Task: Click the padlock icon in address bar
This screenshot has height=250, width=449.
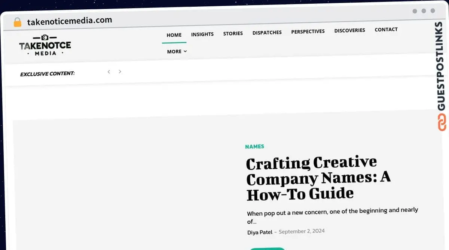Action: (17, 22)
